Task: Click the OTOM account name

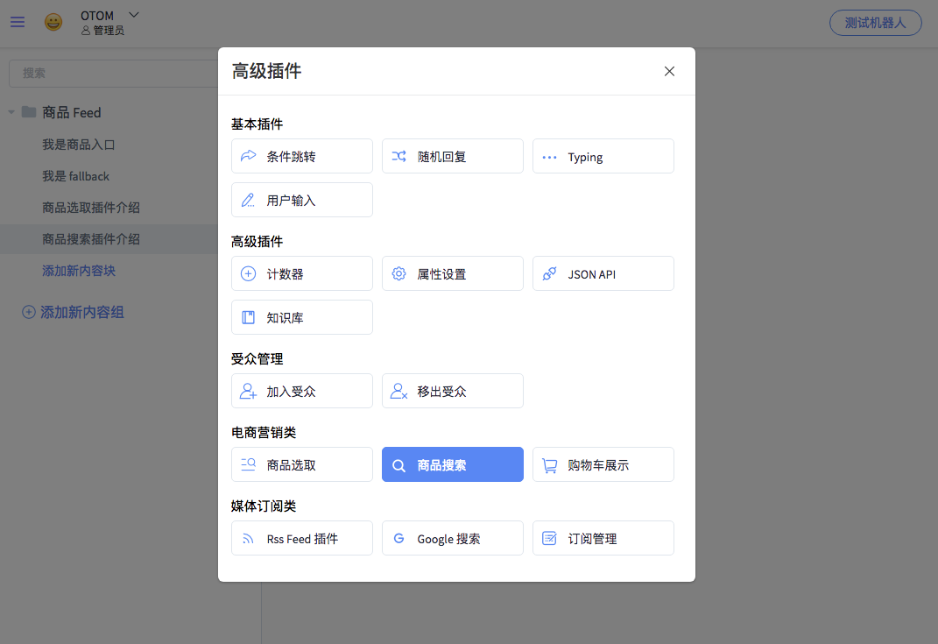Action: tap(97, 16)
